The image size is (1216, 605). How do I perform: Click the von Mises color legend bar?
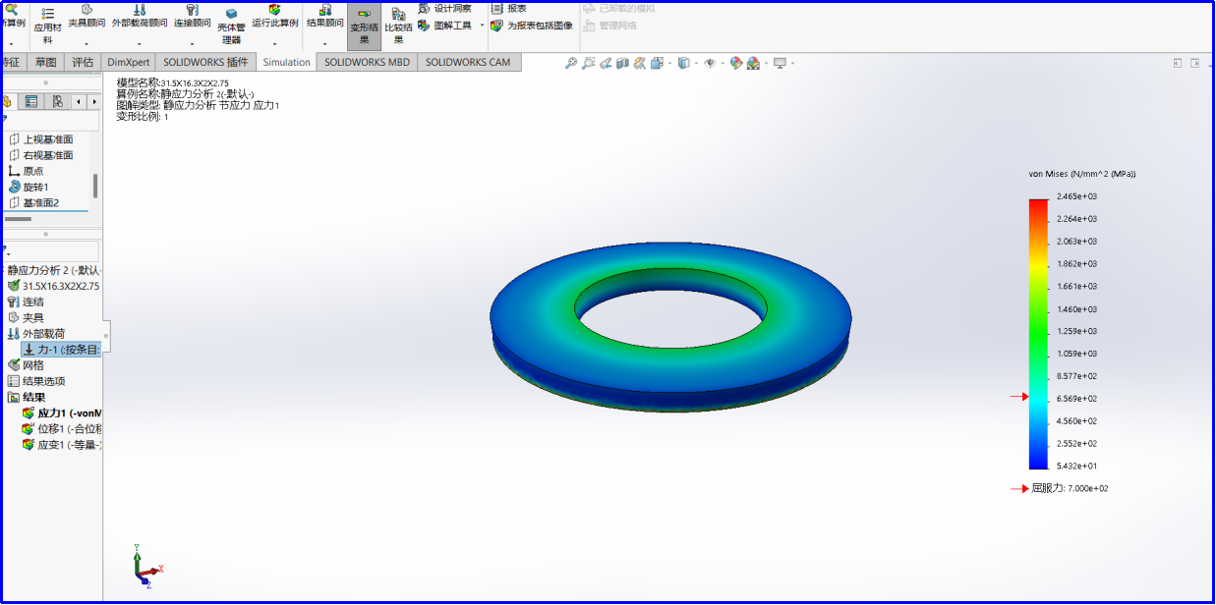click(1038, 334)
